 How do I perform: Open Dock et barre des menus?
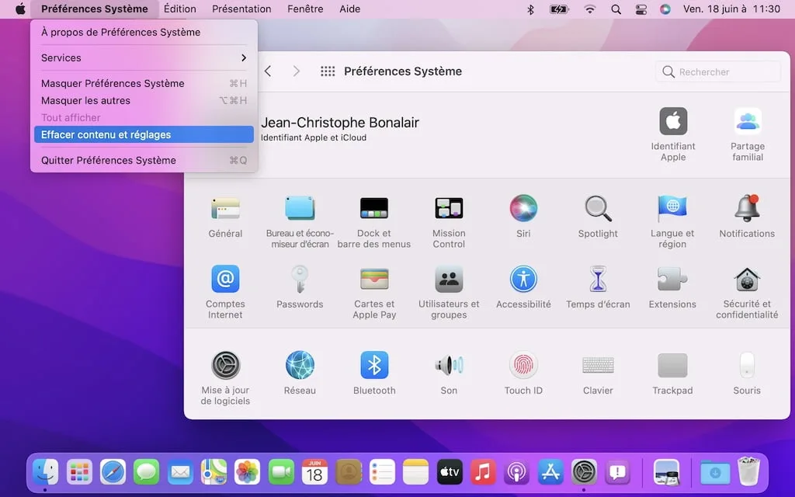click(x=374, y=222)
